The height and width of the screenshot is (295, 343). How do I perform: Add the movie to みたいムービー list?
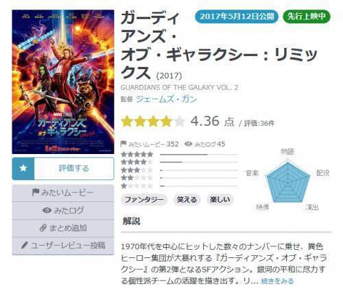(63, 193)
